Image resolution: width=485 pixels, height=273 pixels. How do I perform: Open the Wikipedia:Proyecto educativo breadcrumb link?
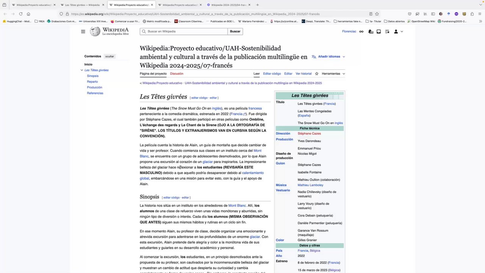click(x=162, y=83)
